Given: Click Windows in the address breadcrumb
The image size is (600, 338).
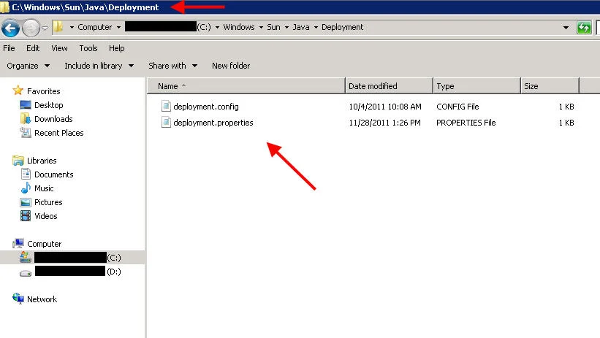Looking at the screenshot, I should coord(239,27).
